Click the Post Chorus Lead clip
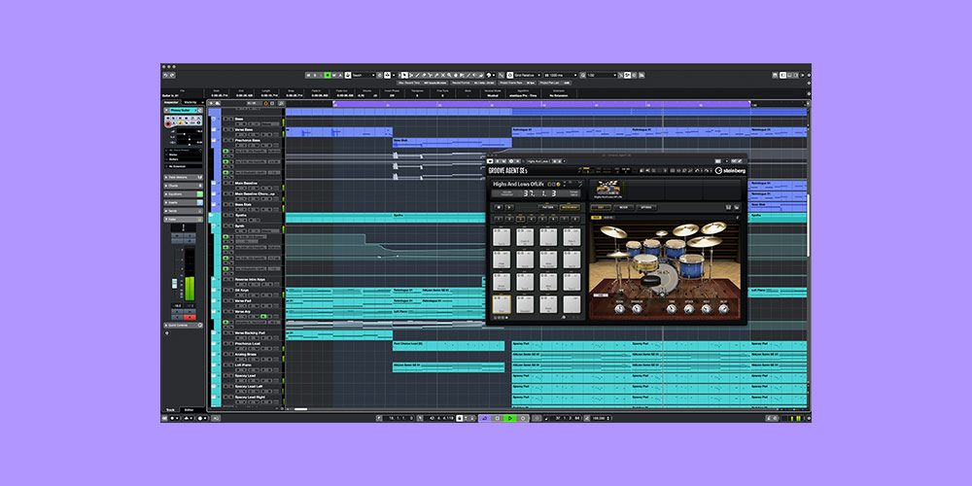The height and width of the screenshot is (486, 972). point(448,345)
